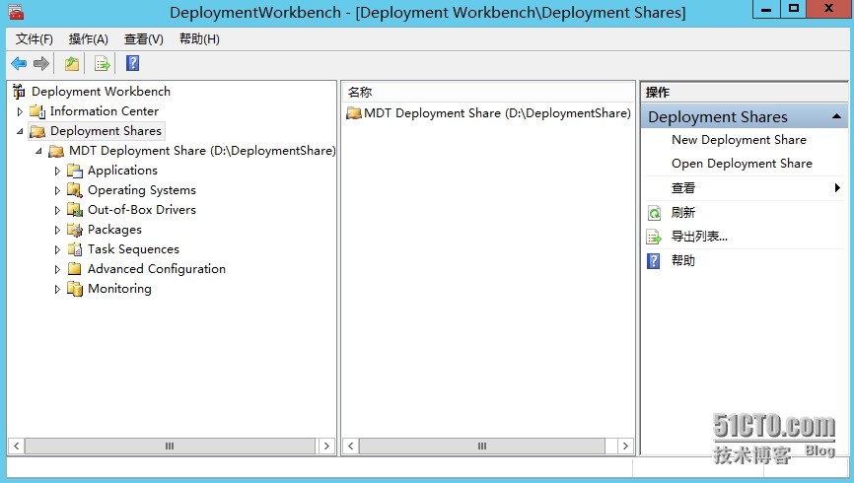This screenshot has height=483, width=854.
Task: Click the 名称 column header
Action: pyautogui.click(x=488, y=92)
